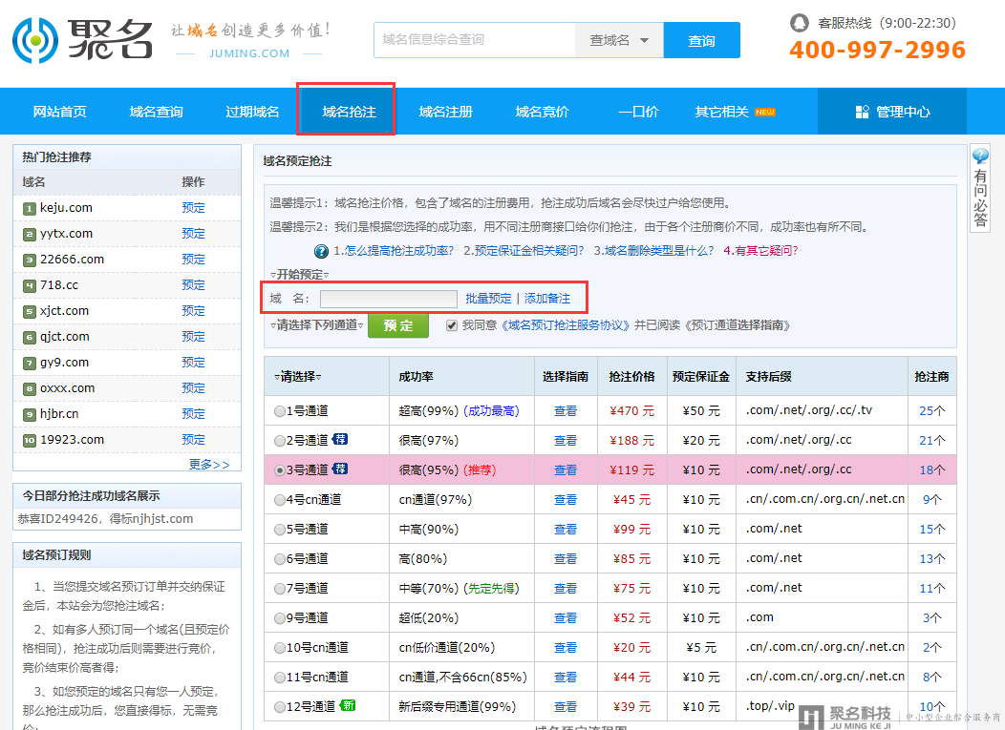Click the NEW badge beside 其它相关
1005x730 pixels.
(x=764, y=112)
